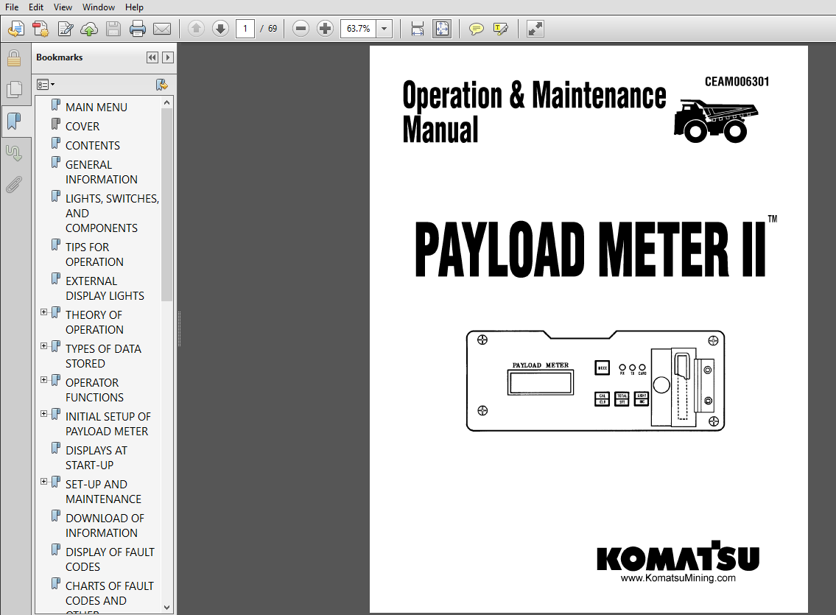Image resolution: width=836 pixels, height=615 pixels.
Task: Click the Print icon
Action: tap(138, 29)
